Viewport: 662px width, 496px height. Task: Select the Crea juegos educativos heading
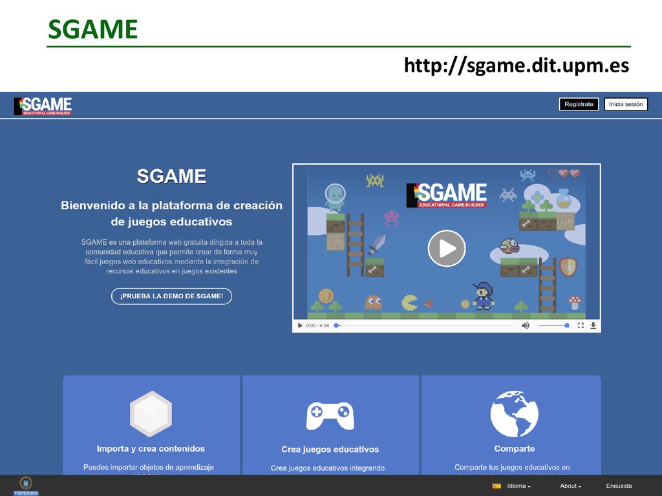pos(330,449)
